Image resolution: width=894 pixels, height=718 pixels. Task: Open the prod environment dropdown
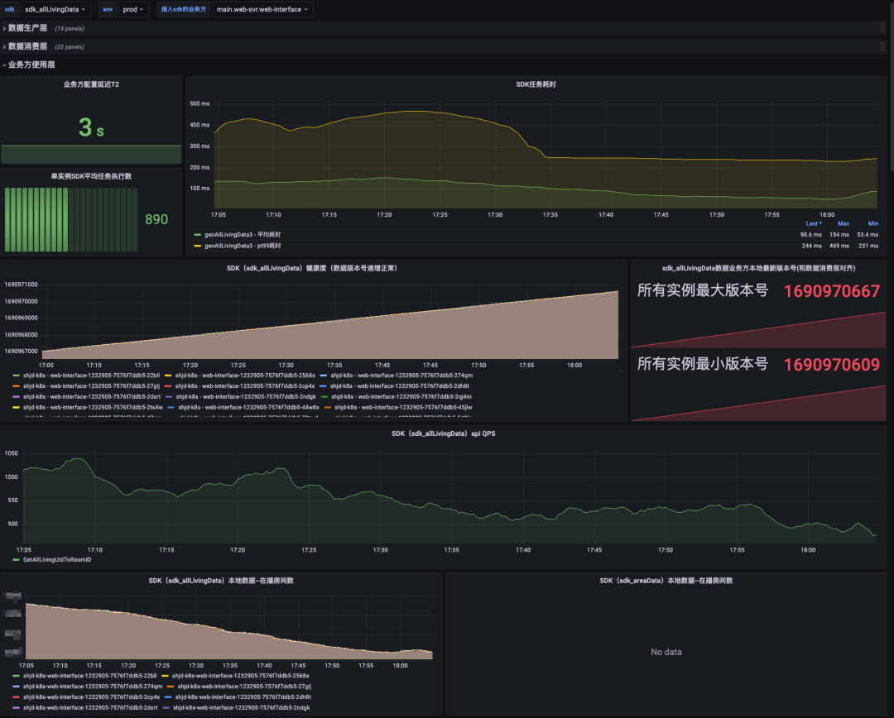point(132,9)
